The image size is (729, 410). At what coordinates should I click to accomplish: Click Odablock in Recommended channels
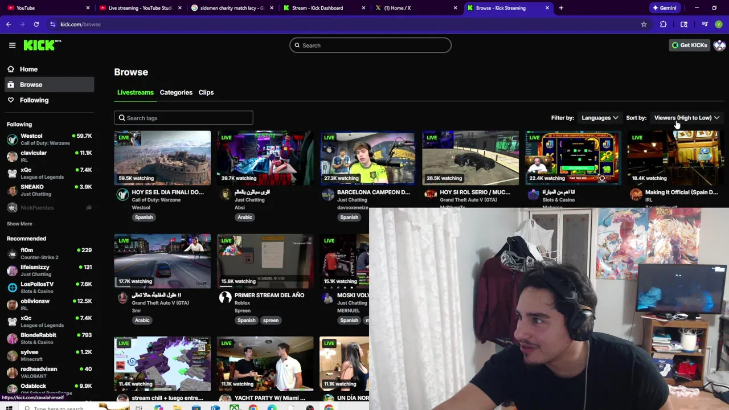click(x=49, y=388)
